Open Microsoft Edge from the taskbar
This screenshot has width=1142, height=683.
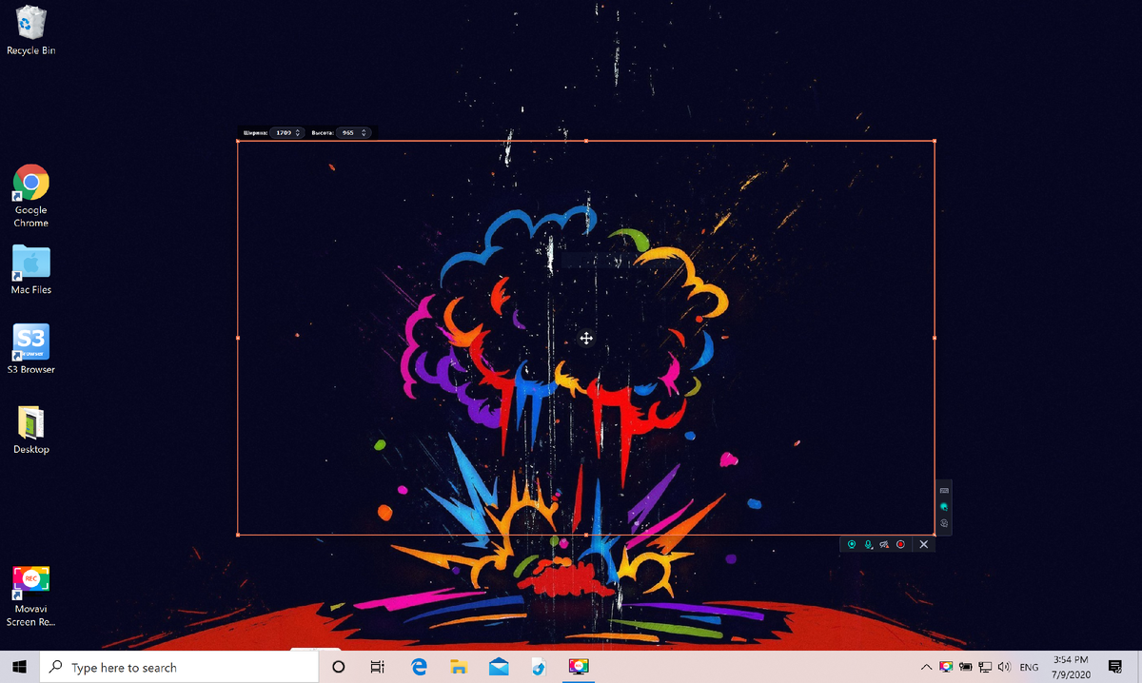pos(418,667)
